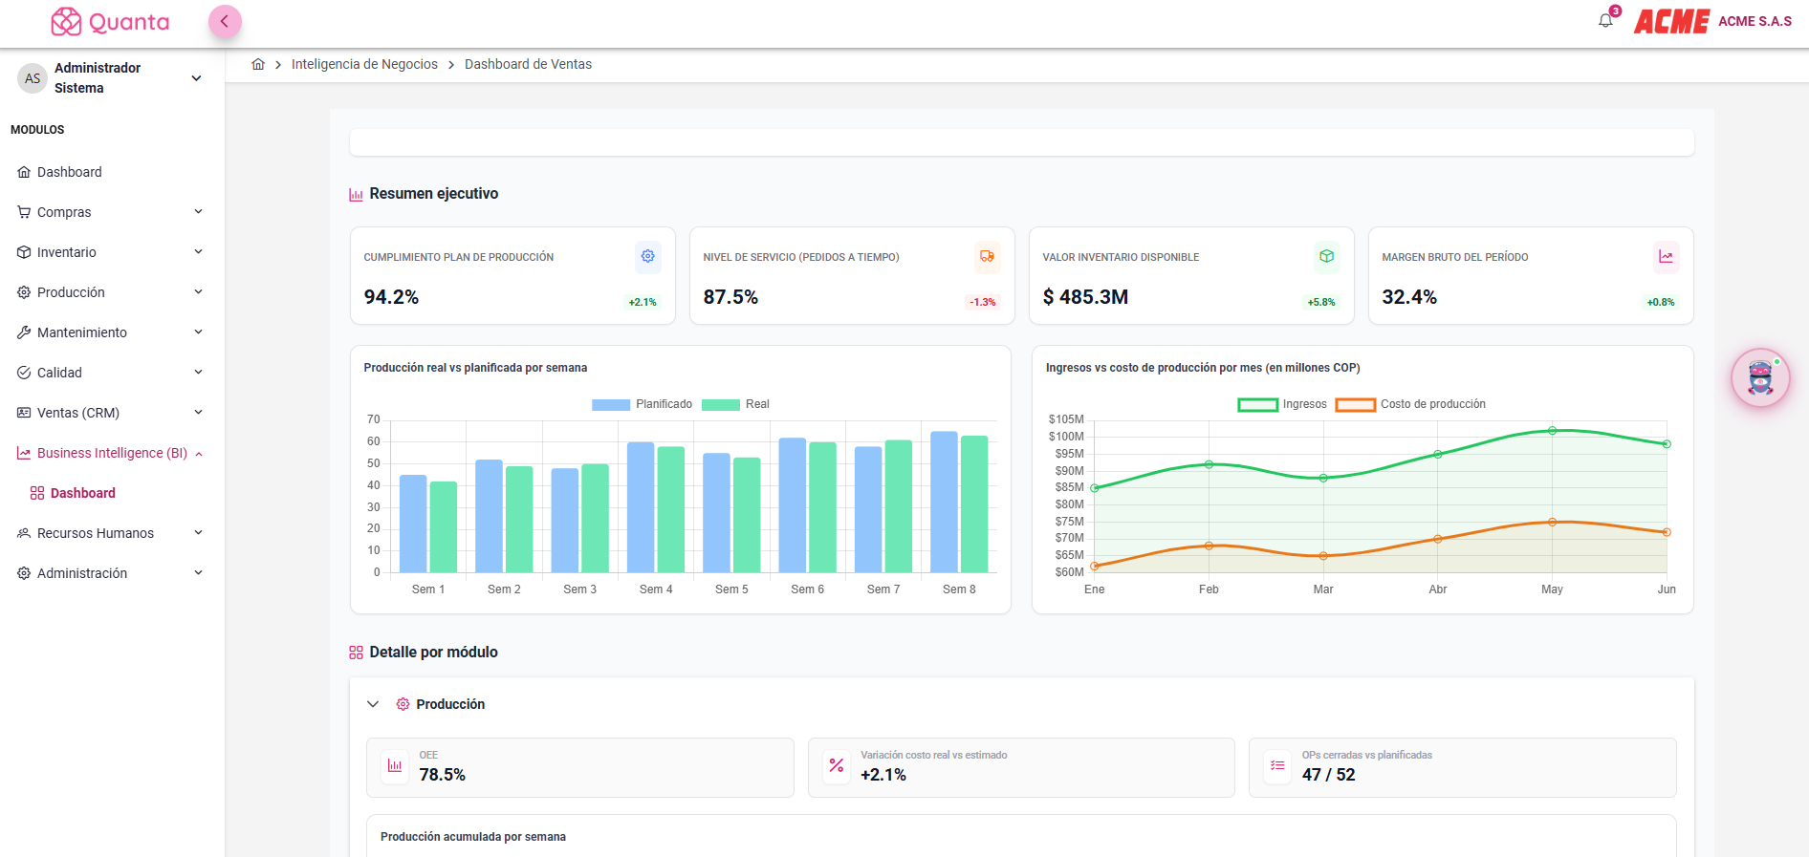Expand the Mantenimiento module chevron
This screenshot has height=857, width=1809.
pos(199,332)
